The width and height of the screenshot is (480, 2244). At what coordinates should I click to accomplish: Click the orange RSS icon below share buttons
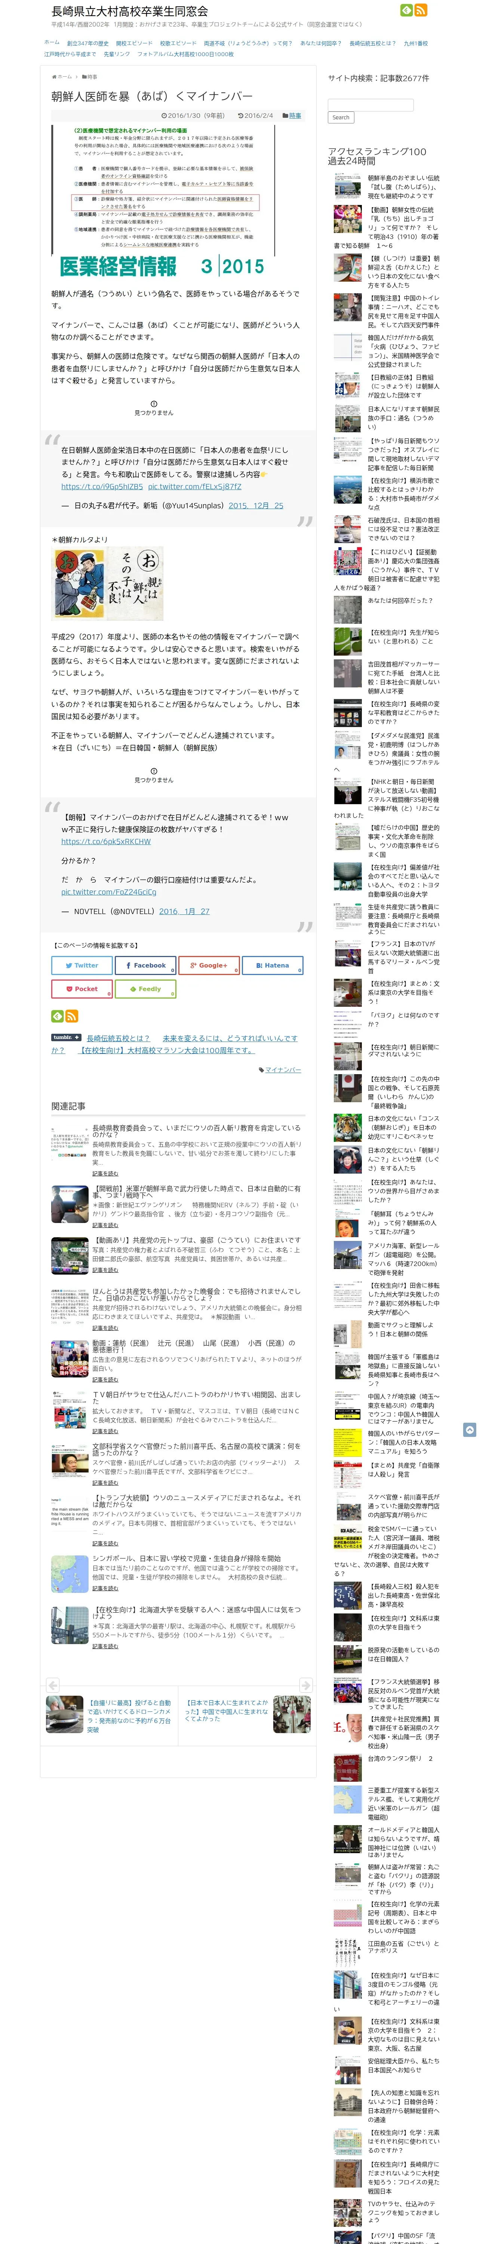click(72, 1016)
